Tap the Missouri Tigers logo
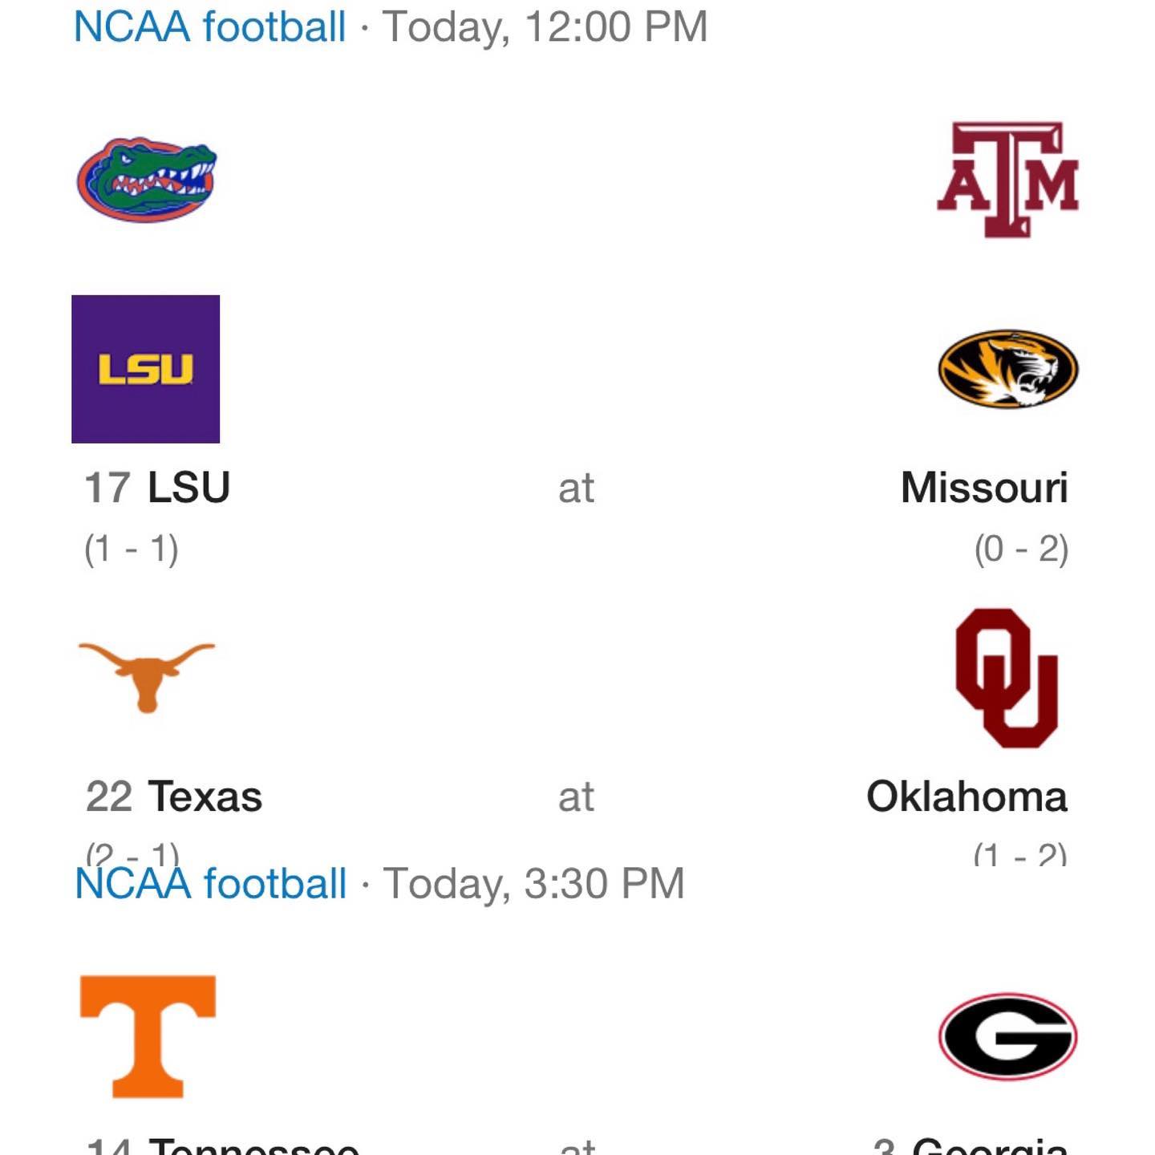 (x=1008, y=369)
